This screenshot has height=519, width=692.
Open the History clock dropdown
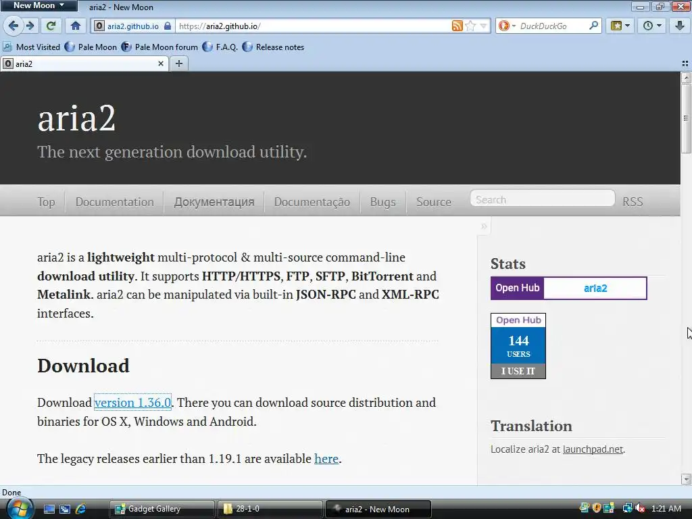(652, 26)
